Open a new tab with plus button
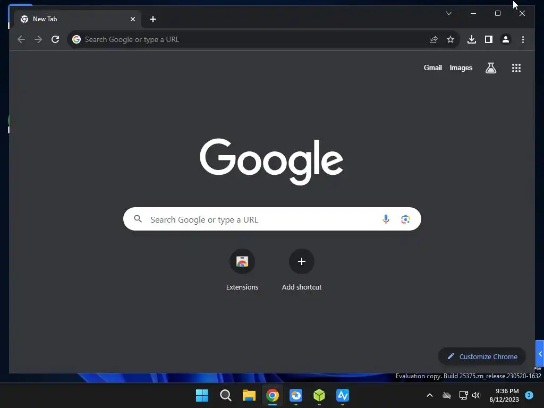This screenshot has width=544, height=408. (153, 19)
